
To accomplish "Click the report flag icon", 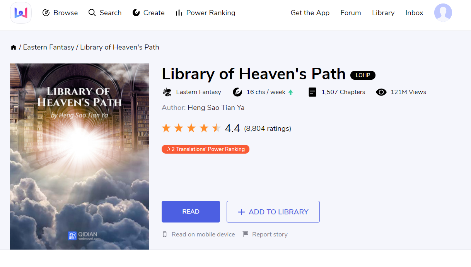I will pyautogui.click(x=245, y=234).
